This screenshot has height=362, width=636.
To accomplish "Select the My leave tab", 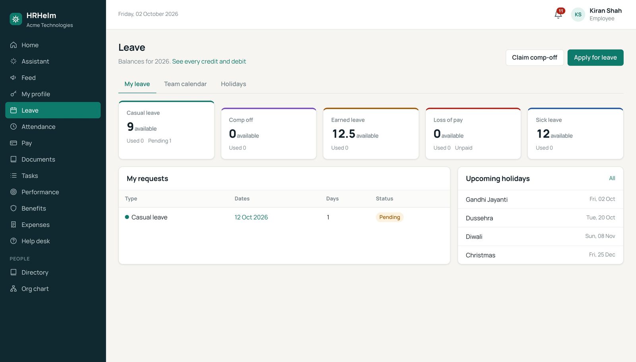I will tap(137, 84).
